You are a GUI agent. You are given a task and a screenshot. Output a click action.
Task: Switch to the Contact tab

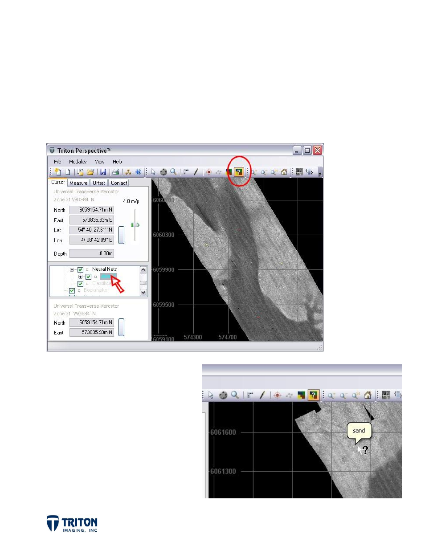pyautogui.click(x=119, y=183)
